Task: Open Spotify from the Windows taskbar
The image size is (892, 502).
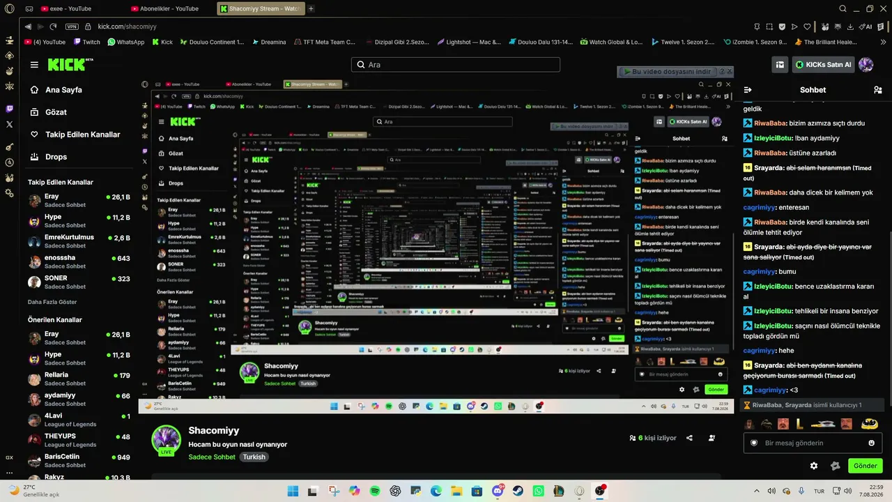Action: pos(375,491)
